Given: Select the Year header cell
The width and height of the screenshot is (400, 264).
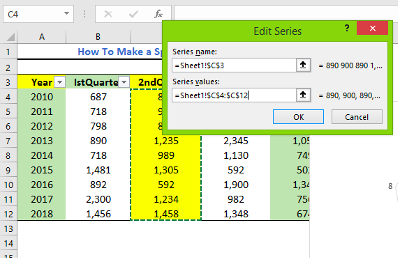Looking at the screenshot, I should click(42, 82).
